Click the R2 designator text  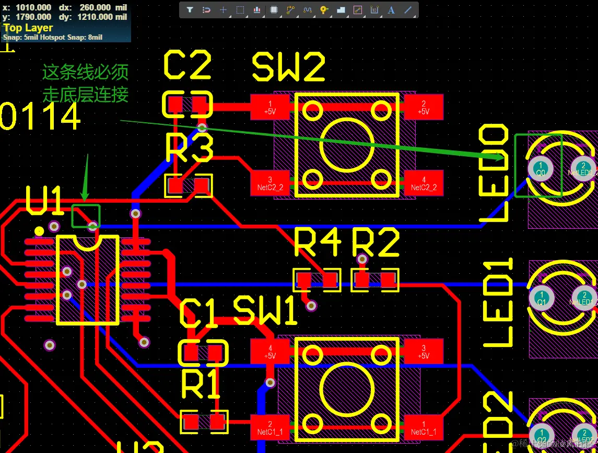point(376,241)
